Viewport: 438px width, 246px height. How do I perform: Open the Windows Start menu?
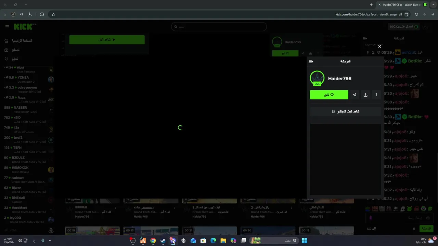(x=304, y=241)
